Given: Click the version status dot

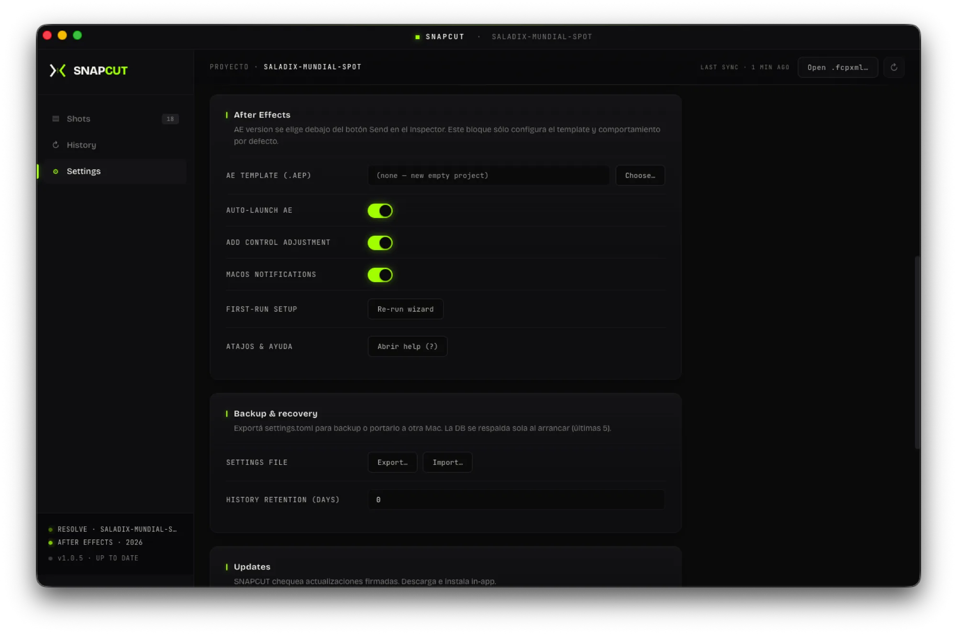Looking at the screenshot, I should (50, 558).
